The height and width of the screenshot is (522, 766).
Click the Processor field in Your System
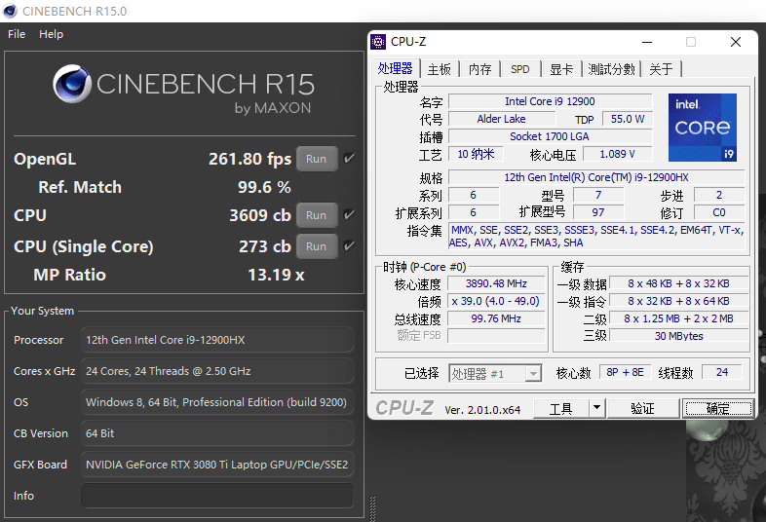pyautogui.click(x=217, y=340)
